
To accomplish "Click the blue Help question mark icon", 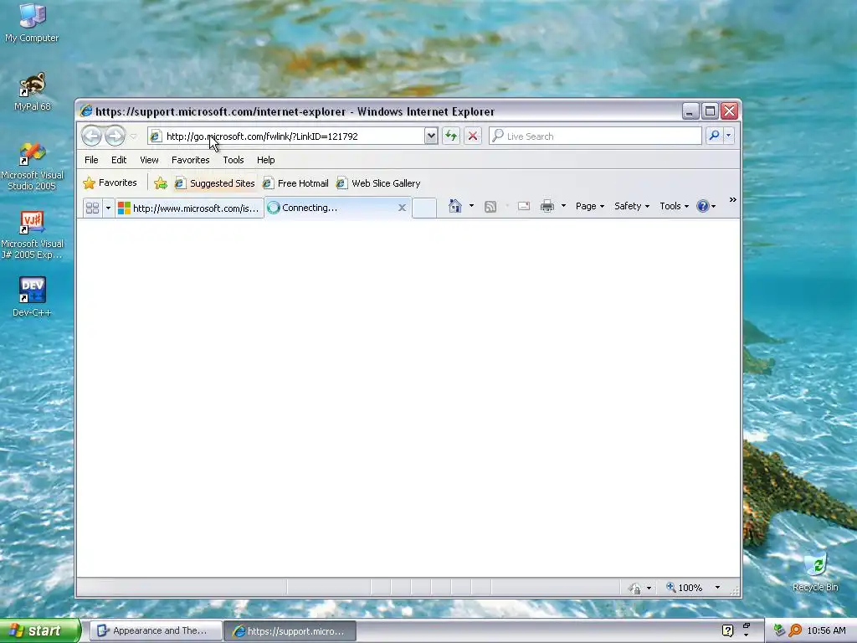I will point(702,206).
